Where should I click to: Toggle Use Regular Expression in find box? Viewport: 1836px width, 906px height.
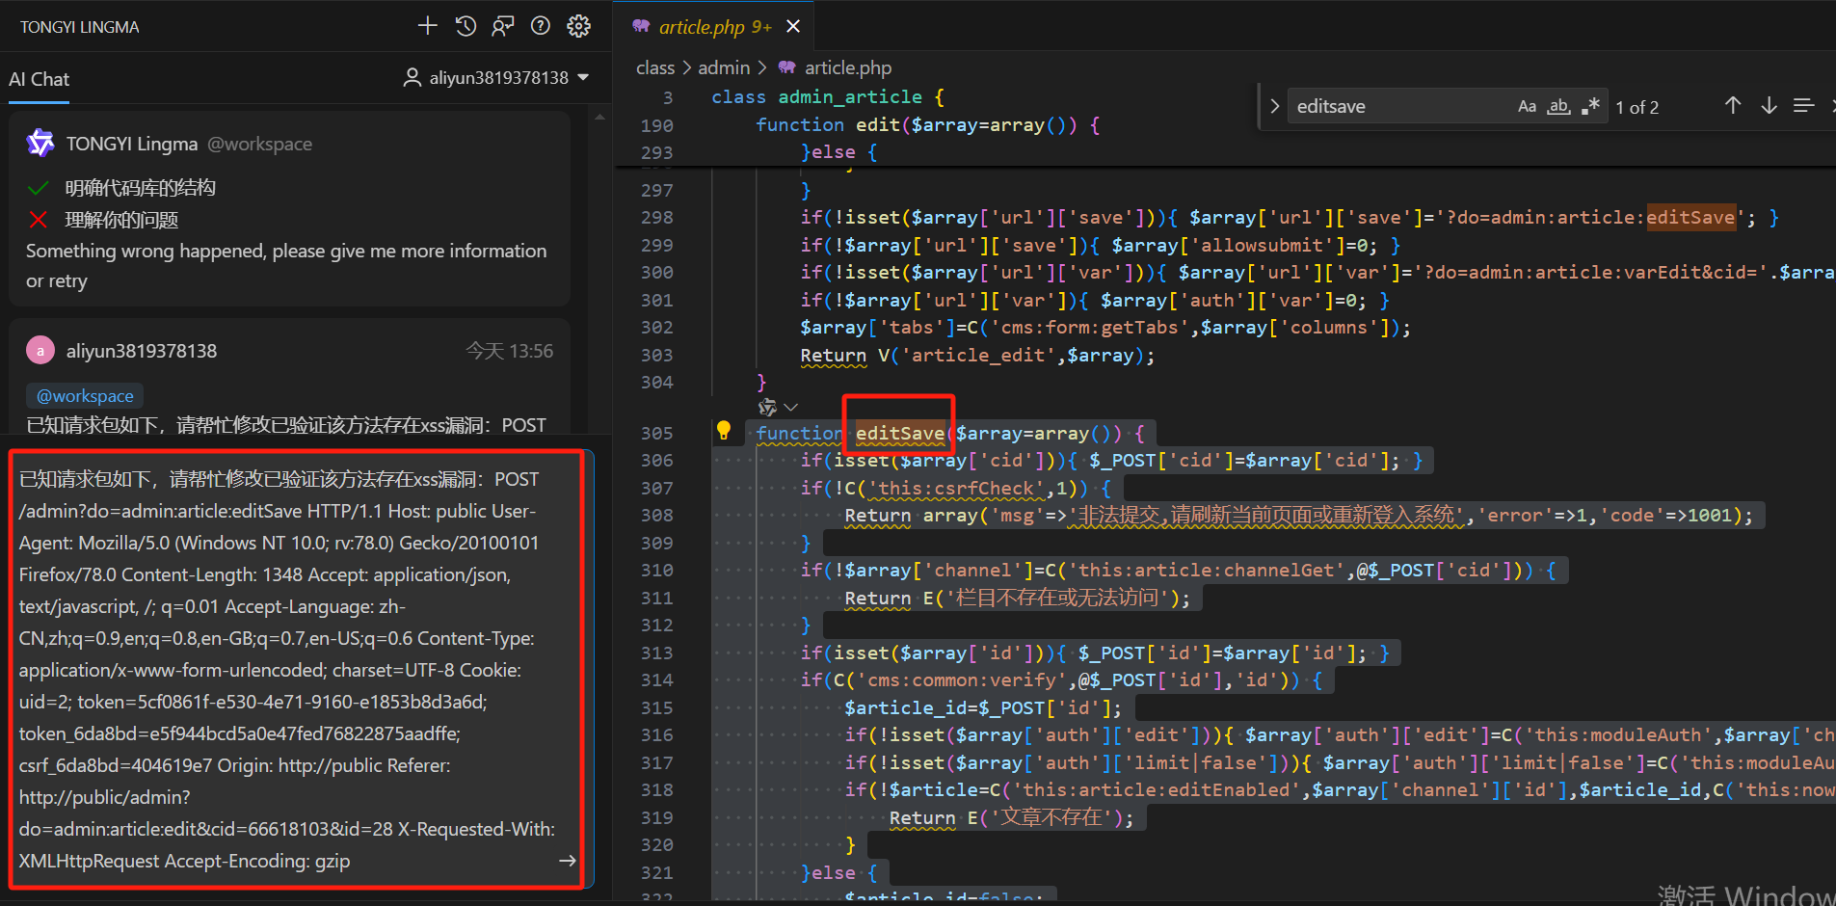click(1590, 106)
